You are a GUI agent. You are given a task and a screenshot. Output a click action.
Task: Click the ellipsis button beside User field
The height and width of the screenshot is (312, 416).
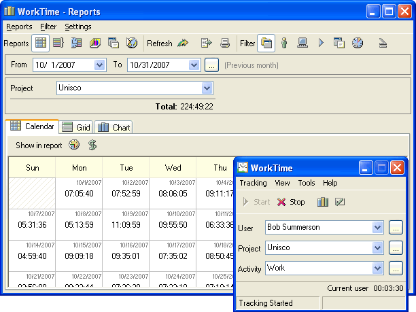click(396, 228)
